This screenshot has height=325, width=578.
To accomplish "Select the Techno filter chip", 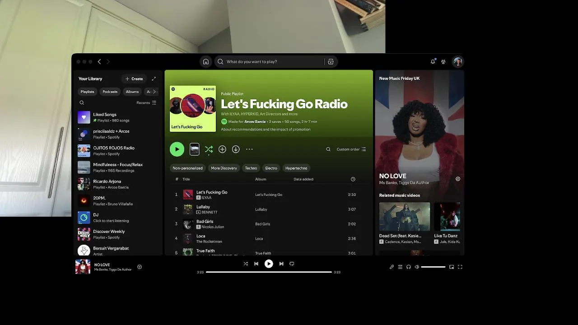I will 251,168.
